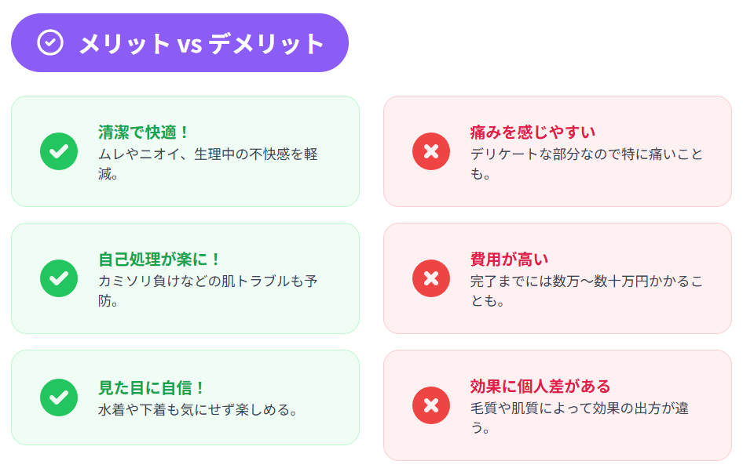Select the 清潔で快適！ heading
The width and height of the screenshot is (743, 472).
pyautogui.click(x=144, y=132)
